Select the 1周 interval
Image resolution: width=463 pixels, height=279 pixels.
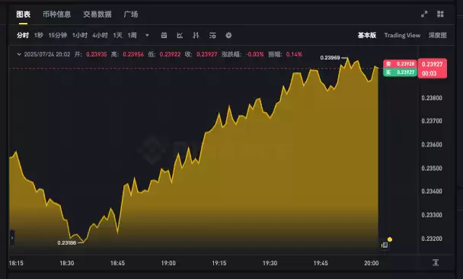[x=132, y=36]
